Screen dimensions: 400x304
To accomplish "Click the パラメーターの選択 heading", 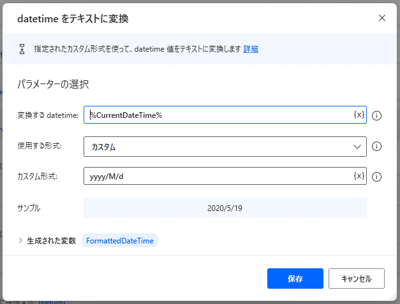I will pyautogui.click(x=53, y=84).
